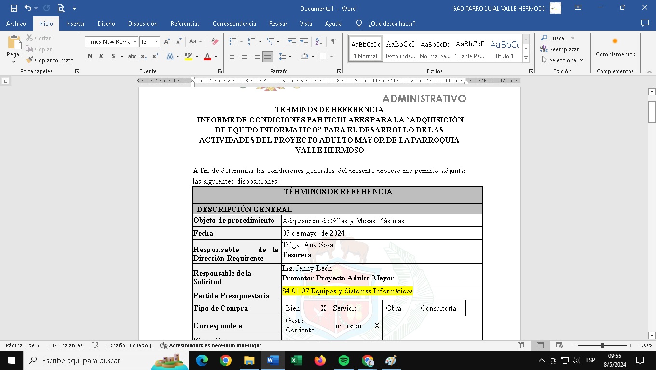656x370 pixels.
Task: Switch to the Referencias tab
Action: [x=185, y=24]
